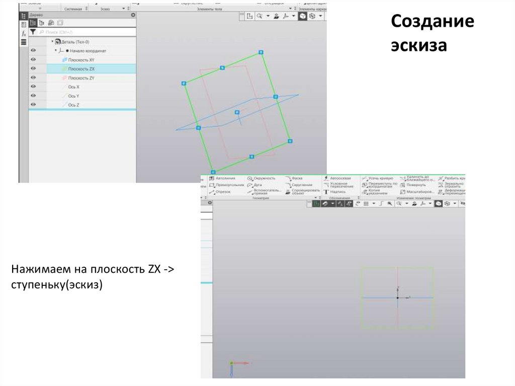Open the layers list sidebar tab

24,42
